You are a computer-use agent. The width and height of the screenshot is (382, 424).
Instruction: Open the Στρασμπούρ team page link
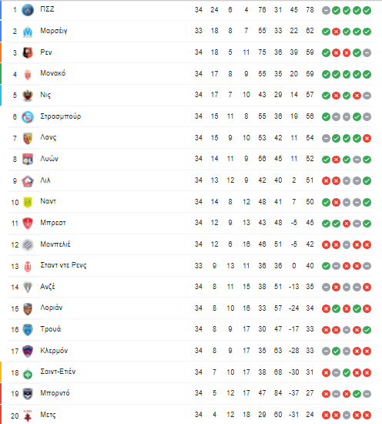pyautogui.click(x=61, y=116)
